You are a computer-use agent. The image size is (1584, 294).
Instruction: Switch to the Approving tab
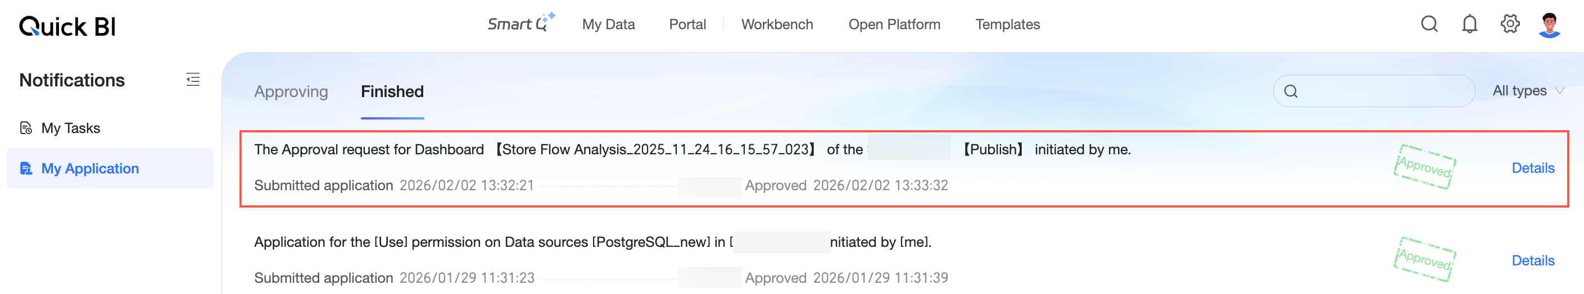[291, 91]
